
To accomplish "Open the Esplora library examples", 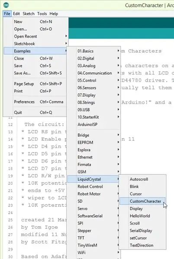I will tap(93, 150).
